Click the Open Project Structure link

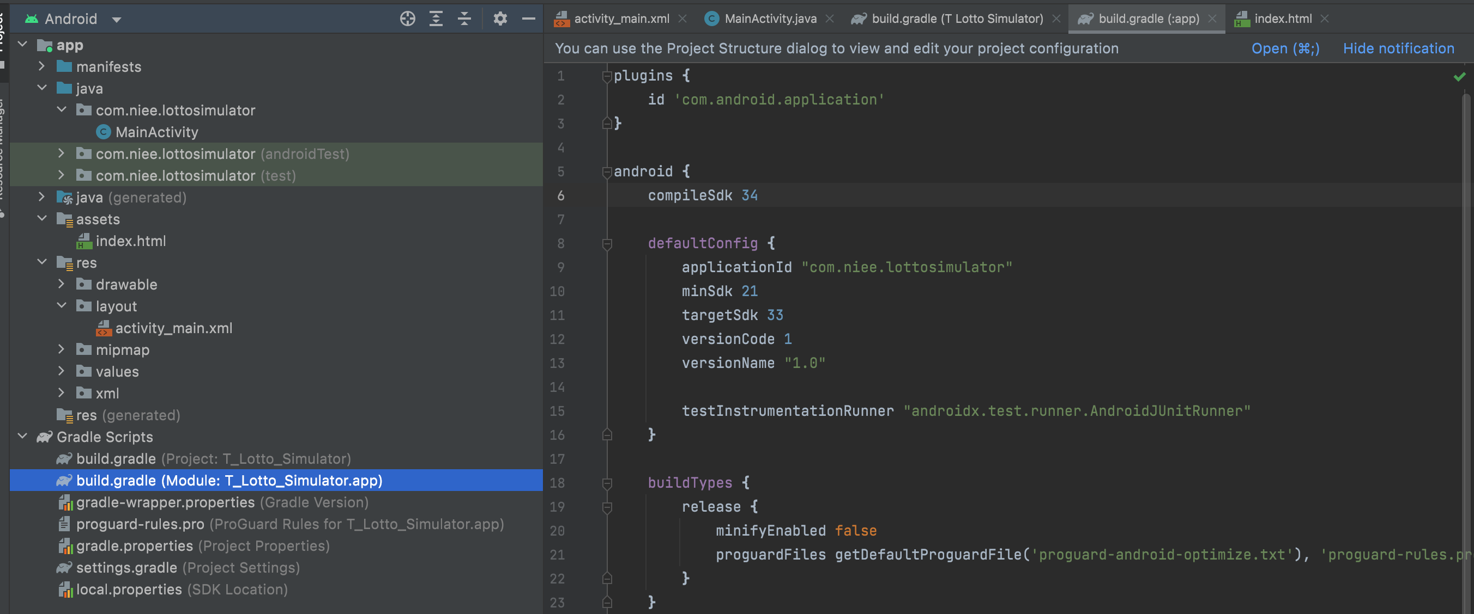[1285, 48]
